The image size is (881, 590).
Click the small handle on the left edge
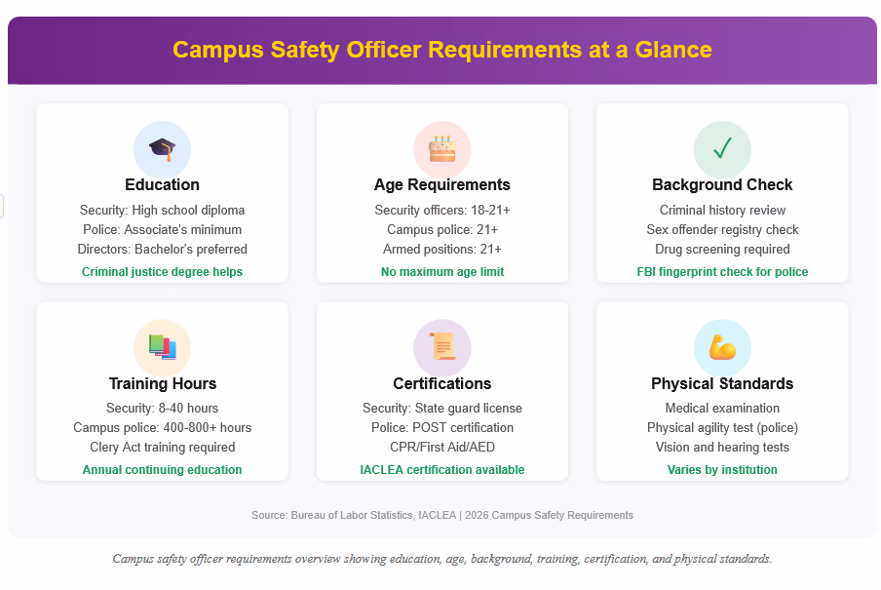[x=2, y=206]
